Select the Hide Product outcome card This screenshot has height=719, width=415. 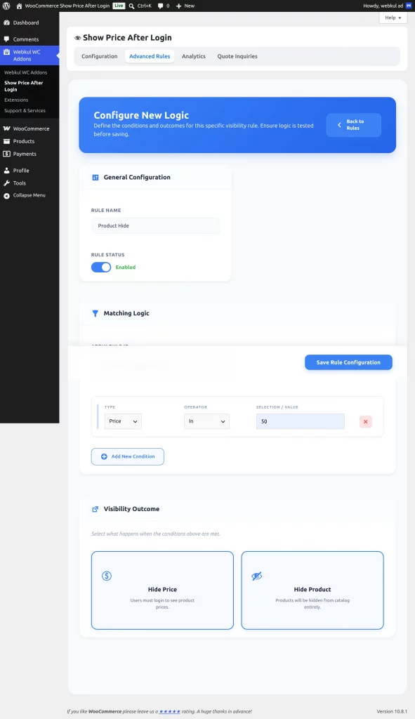(312, 590)
